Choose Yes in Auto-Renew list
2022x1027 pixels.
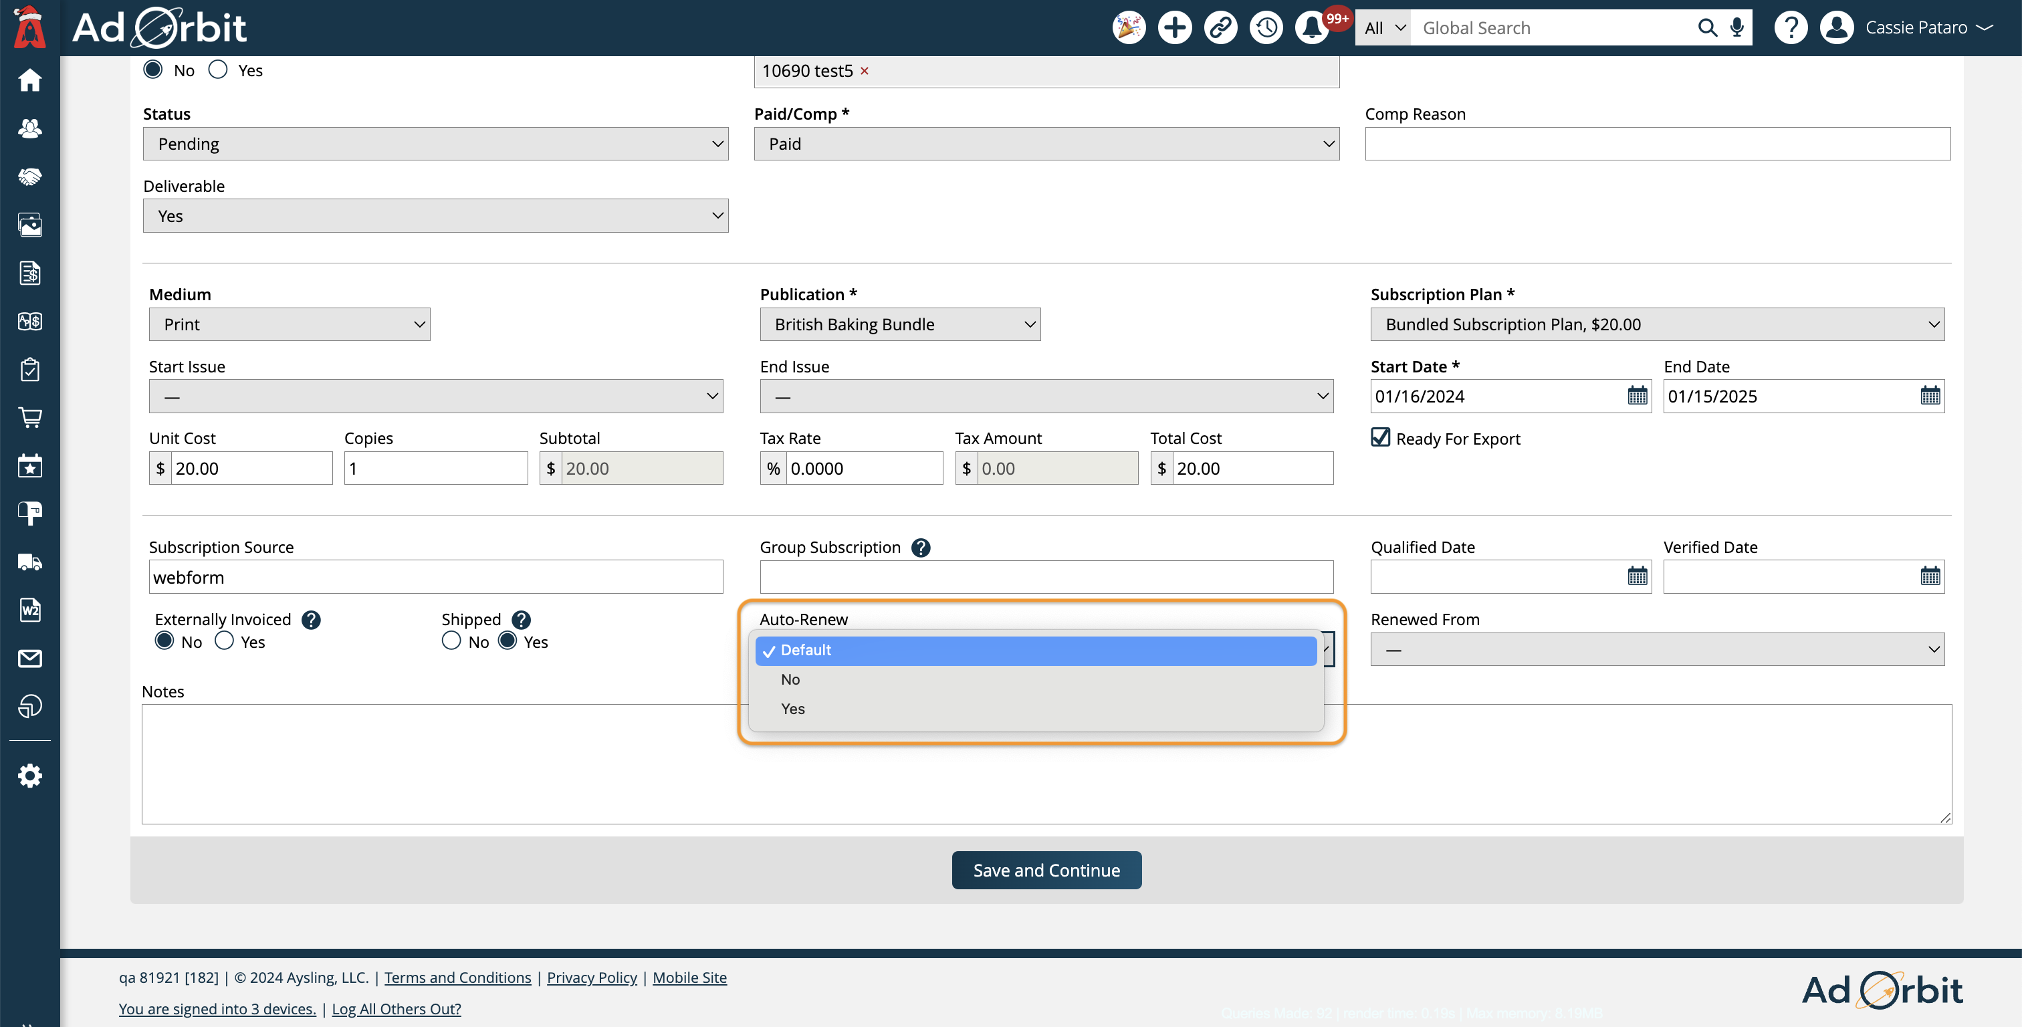click(x=793, y=708)
